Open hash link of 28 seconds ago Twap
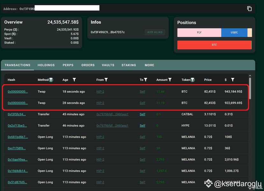This screenshot has height=191, width=264. [x=18, y=103]
